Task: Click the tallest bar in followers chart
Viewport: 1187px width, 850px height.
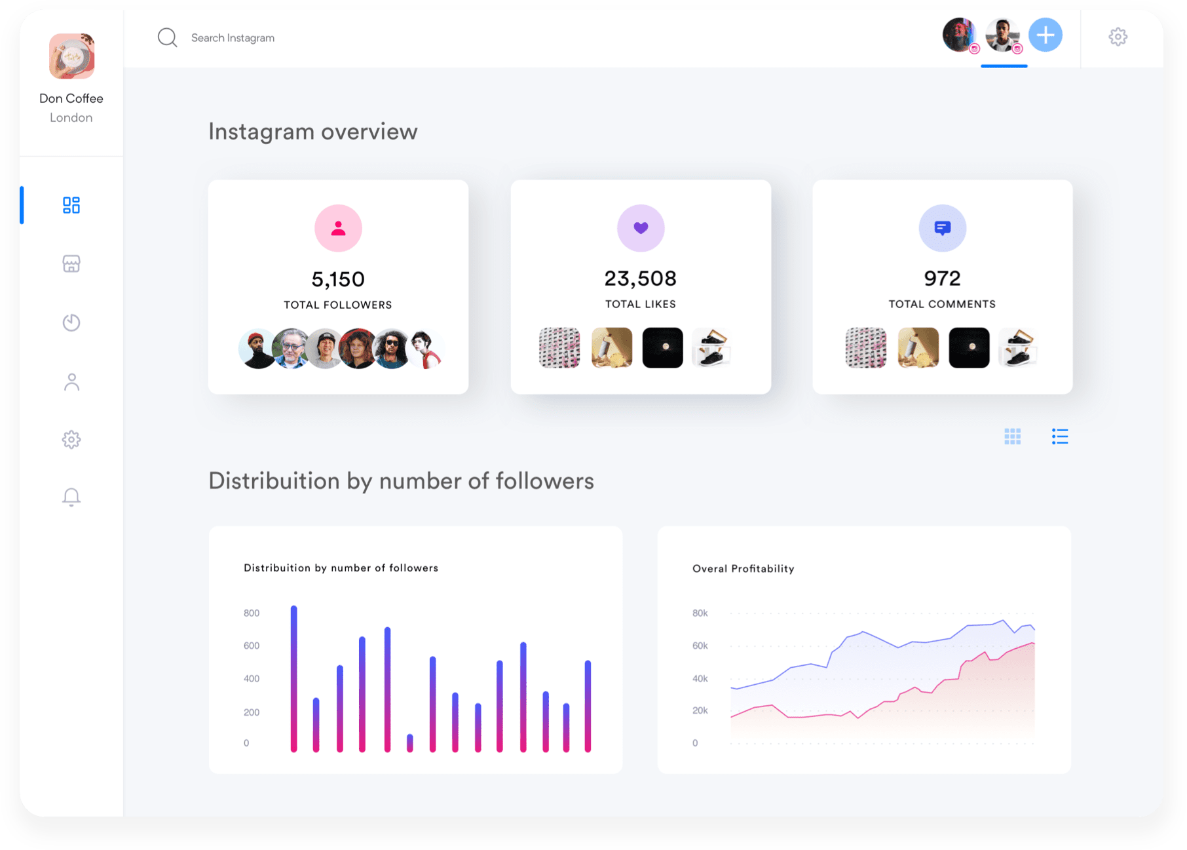Action: point(294,678)
